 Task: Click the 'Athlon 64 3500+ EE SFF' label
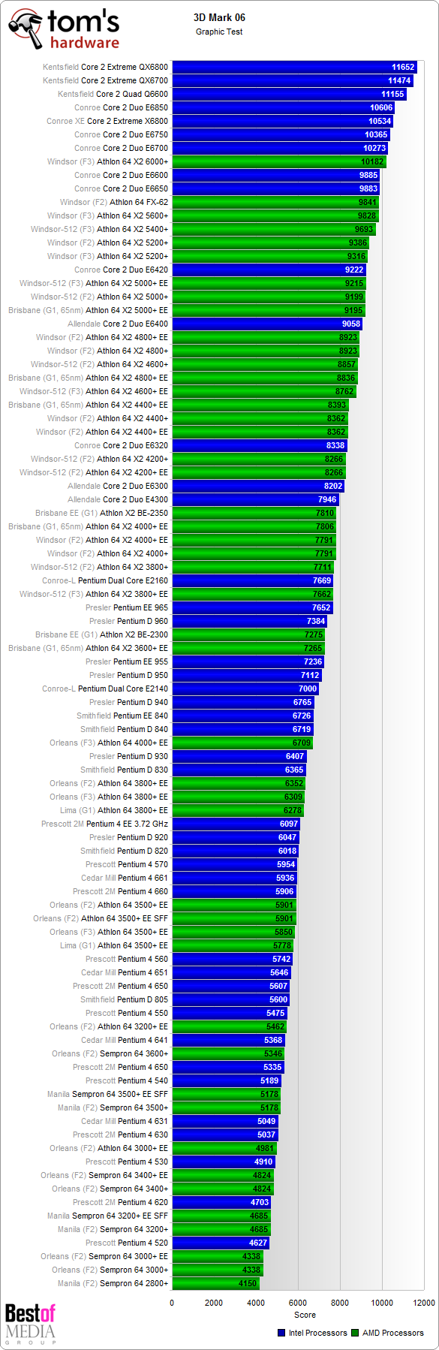coord(125,918)
